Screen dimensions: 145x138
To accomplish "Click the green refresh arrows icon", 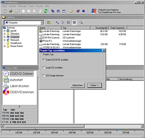I will click(x=46, y=11).
